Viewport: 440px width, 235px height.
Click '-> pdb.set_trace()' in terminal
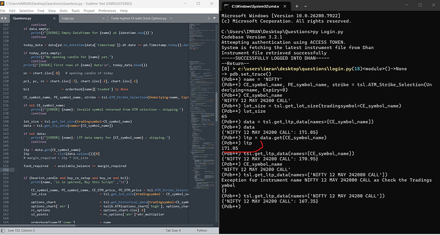point(246,75)
